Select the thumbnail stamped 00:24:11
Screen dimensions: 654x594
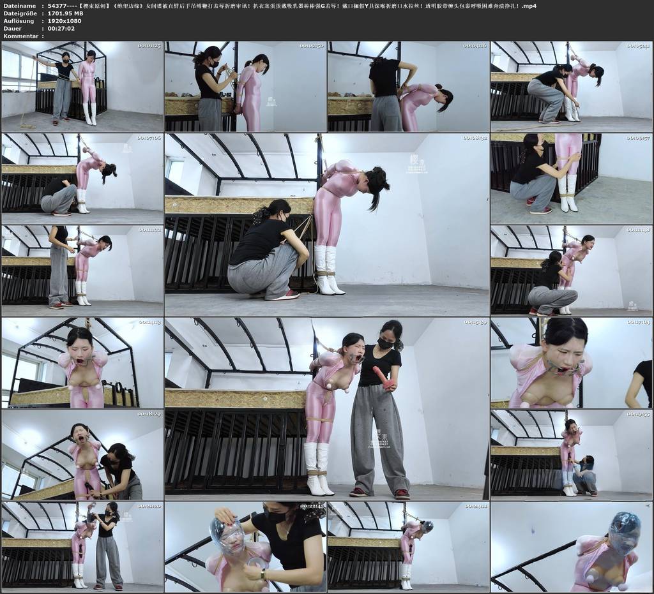point(408,547)
